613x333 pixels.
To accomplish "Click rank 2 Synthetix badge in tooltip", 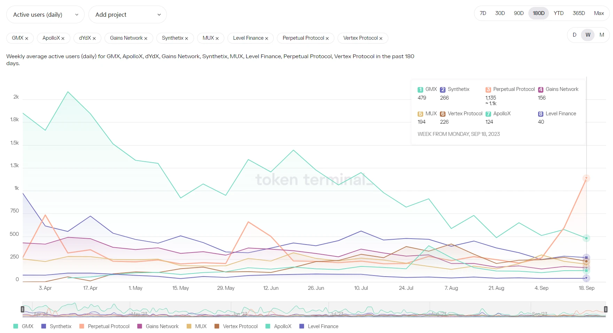I will (443, 90).
